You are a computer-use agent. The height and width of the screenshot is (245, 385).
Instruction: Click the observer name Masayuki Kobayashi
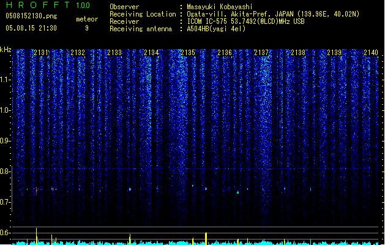point(220,7)
